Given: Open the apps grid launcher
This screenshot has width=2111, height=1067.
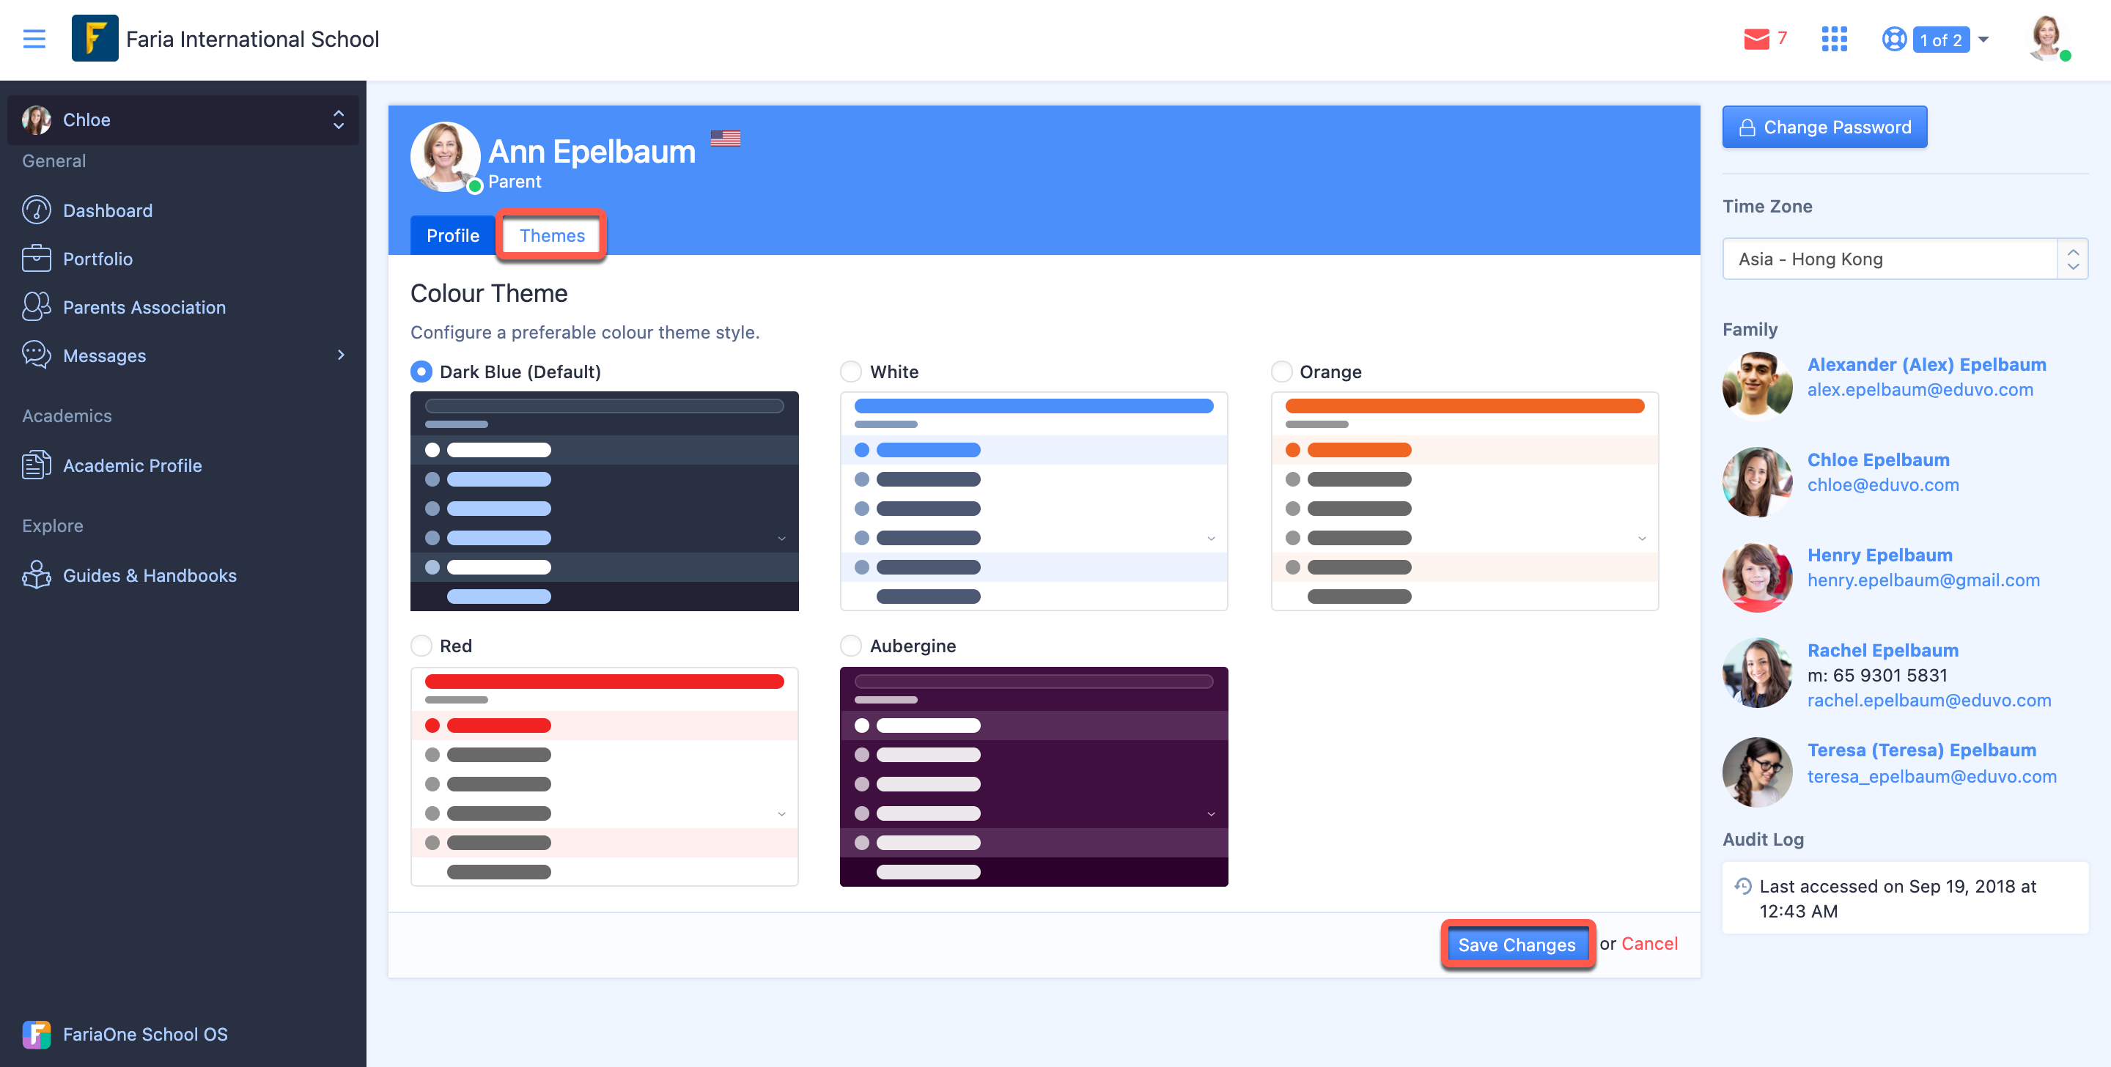Looking at the screenshot, I should [x=1834, y=39].
